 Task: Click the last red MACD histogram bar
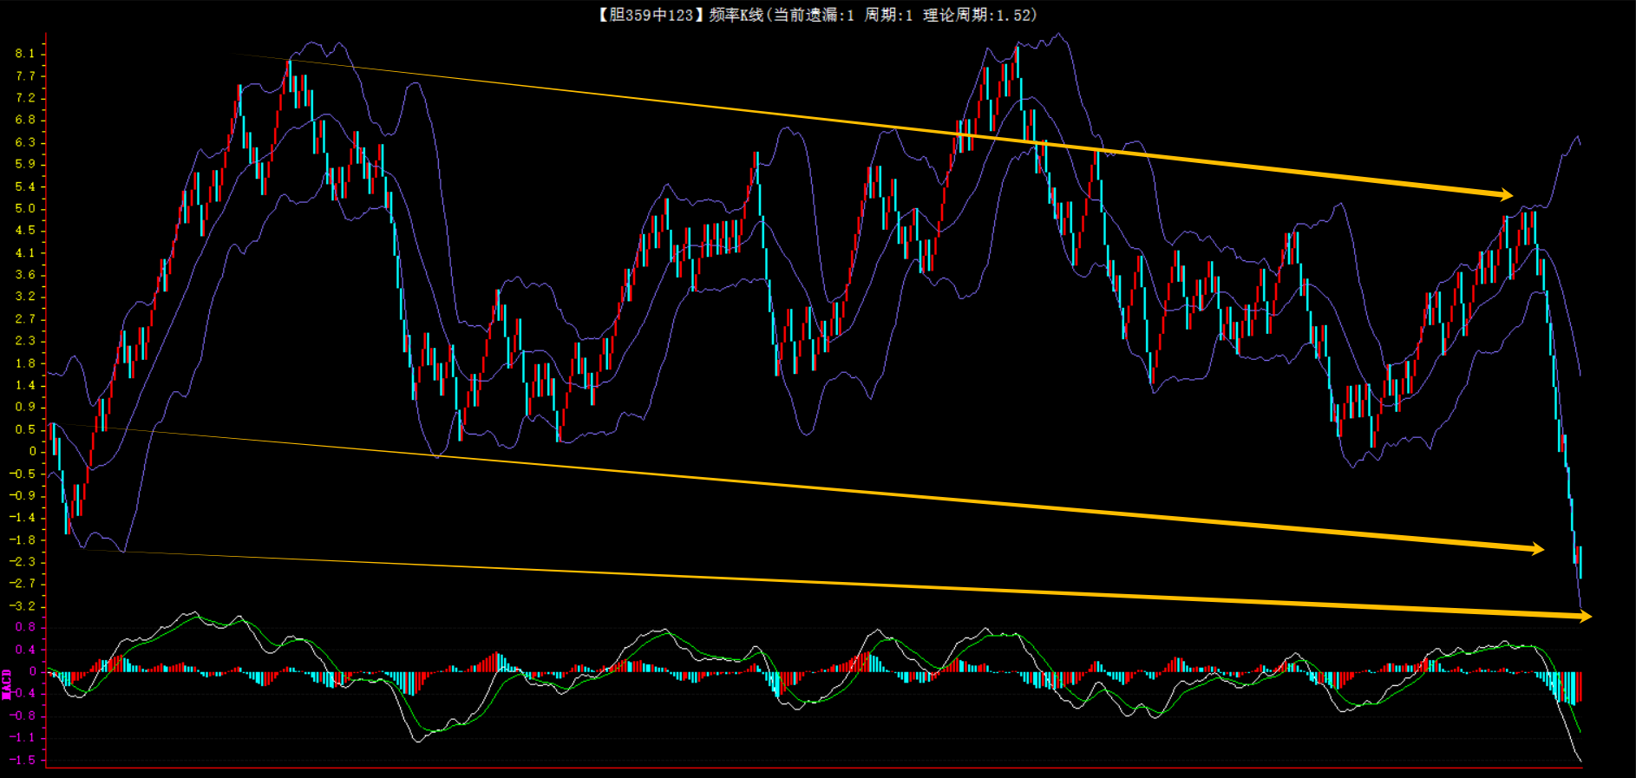tap(1580, 685)
